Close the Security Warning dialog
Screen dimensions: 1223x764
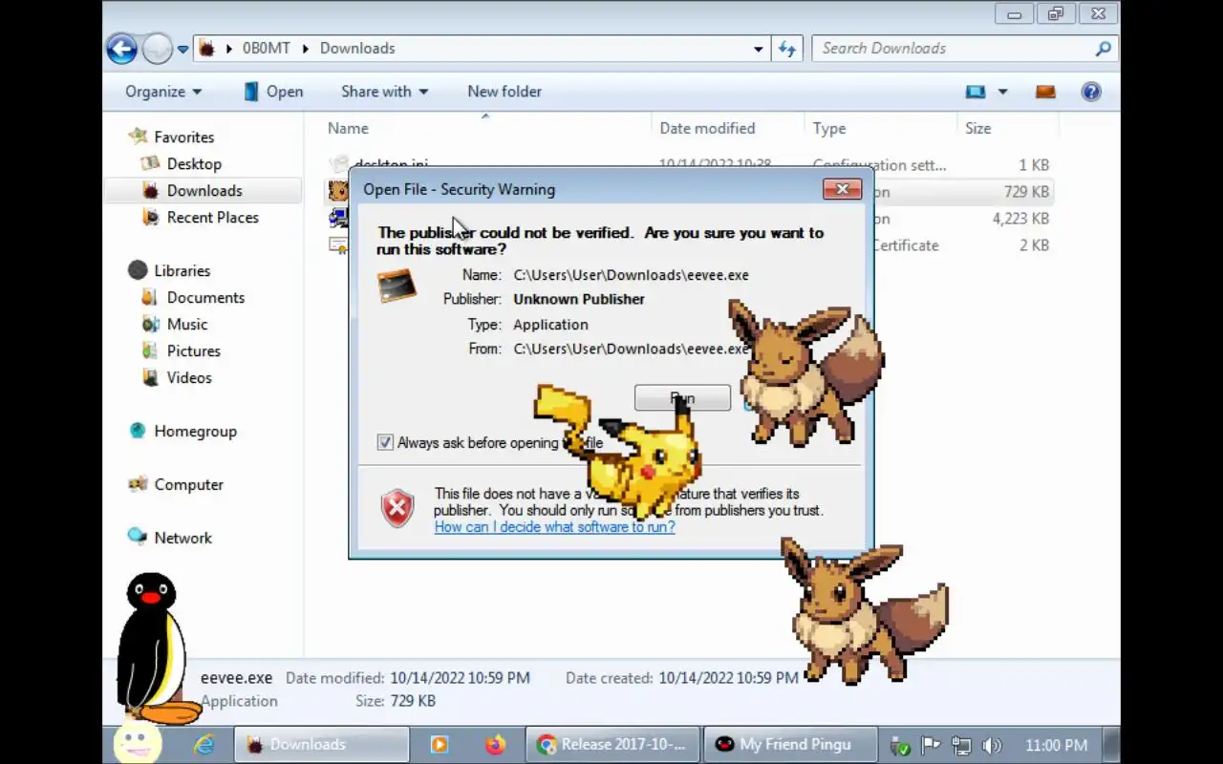coord(842,189)
